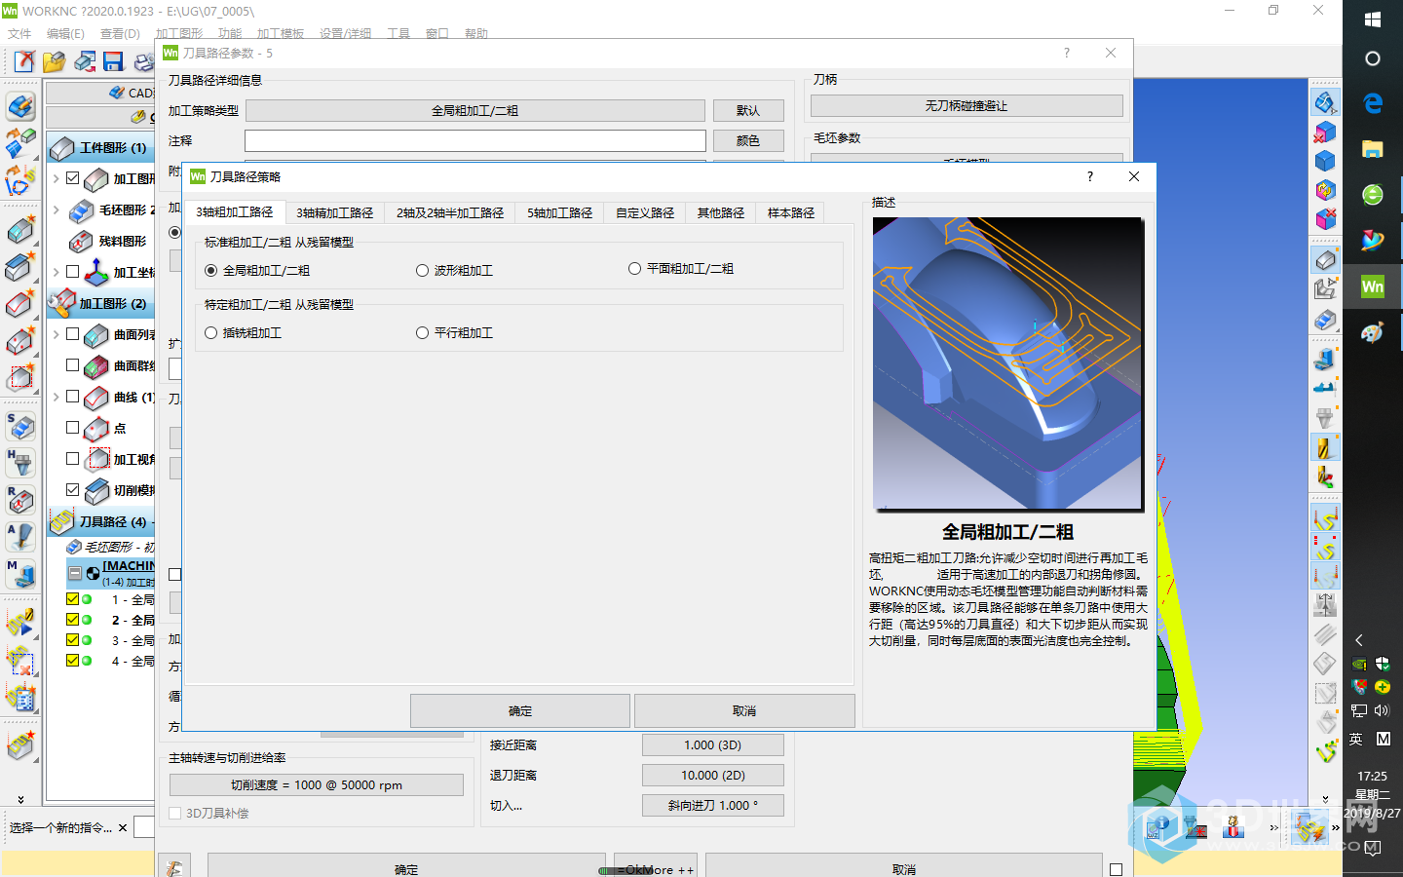Click the info icon at the viewport bottom
This screenshot has width=1403, height=877.
point(1159,827)
